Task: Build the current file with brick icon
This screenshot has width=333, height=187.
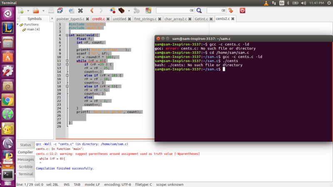Action: pos(121,10)
